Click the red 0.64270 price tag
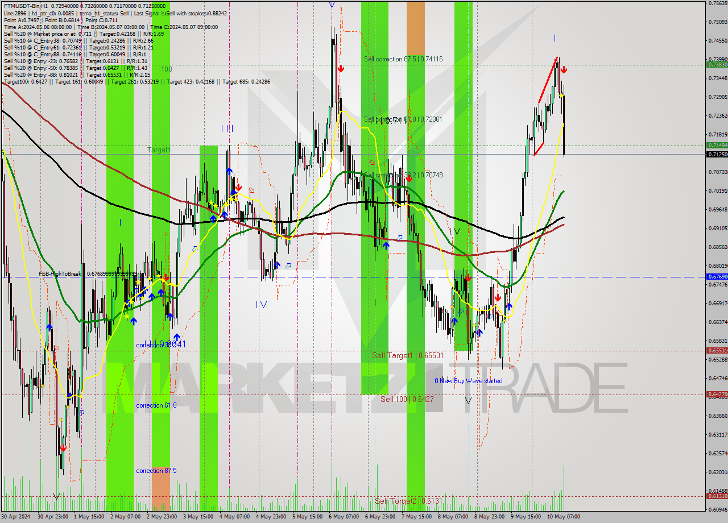This screenshot has height=523, width=728. [717, 394]
